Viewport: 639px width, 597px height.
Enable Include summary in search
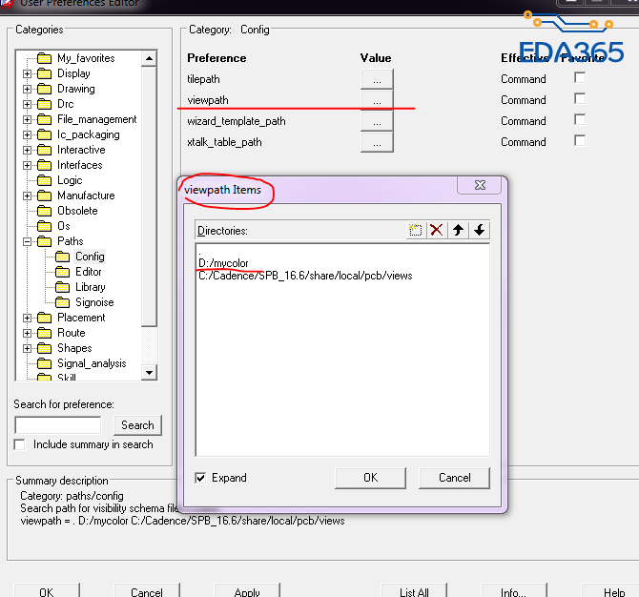pyautogui.click(x=19, y=444)
